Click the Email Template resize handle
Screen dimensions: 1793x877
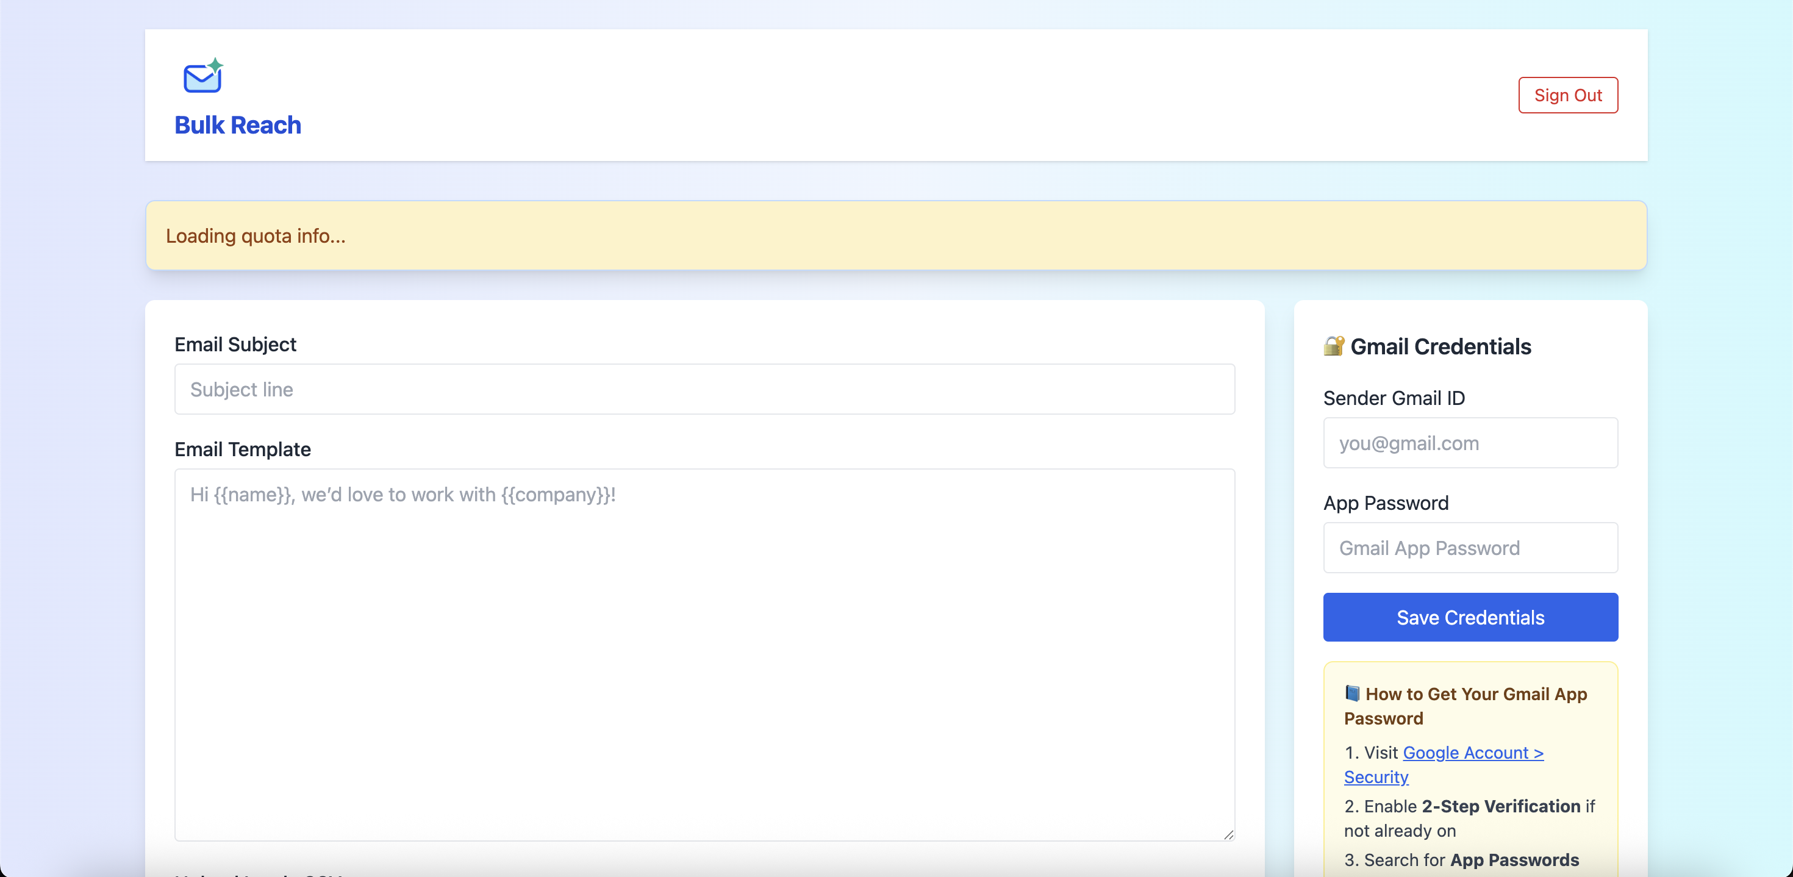coord(1228,834)
